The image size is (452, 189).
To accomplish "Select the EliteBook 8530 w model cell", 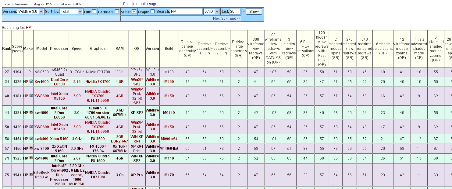I will coord(41,175).
